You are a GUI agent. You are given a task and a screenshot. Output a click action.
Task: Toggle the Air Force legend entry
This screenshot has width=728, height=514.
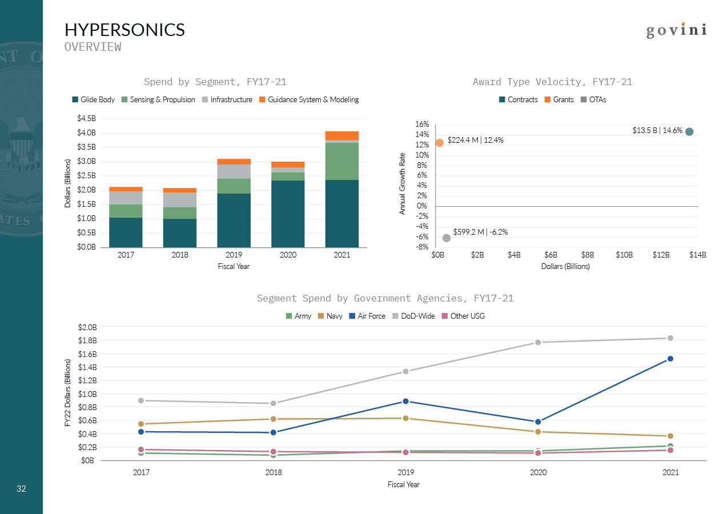coord(367,316)
